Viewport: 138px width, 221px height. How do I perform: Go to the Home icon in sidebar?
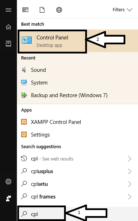pos(8,27)
